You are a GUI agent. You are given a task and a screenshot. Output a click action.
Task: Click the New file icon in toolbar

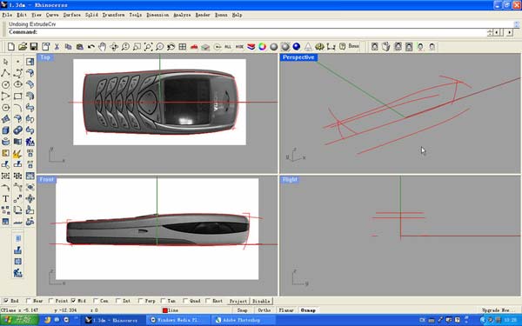(11, 47)
